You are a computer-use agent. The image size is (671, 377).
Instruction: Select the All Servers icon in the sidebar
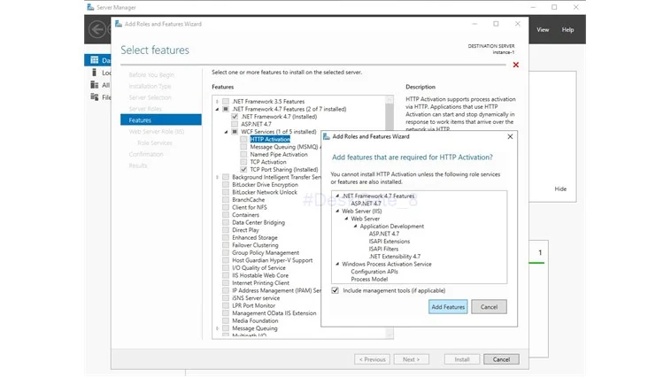(95, 85)
